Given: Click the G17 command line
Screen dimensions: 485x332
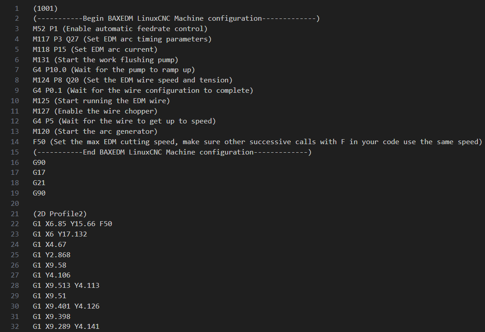Looking at the screenshot, I should click(39, 173).
